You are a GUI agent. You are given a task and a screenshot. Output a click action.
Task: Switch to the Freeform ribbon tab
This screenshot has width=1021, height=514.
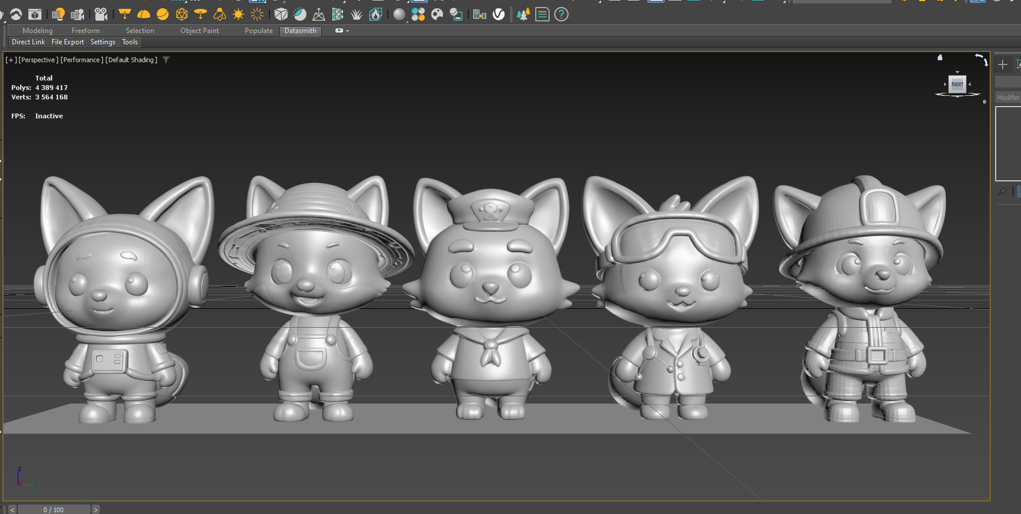[x=86, y=31]
